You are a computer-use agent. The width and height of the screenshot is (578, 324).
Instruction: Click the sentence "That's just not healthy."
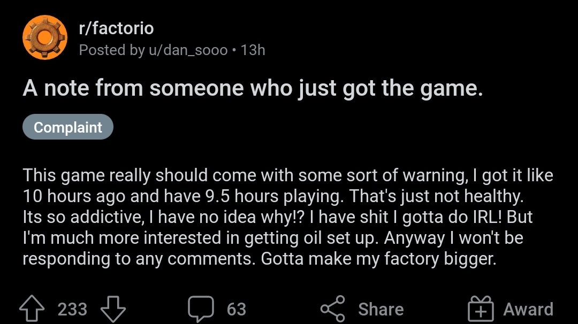tap(436, 196)
